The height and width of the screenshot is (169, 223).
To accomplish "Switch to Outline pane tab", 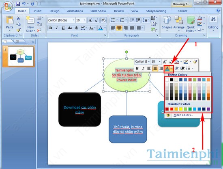I will pyautogui.click(x=17, y=41).
